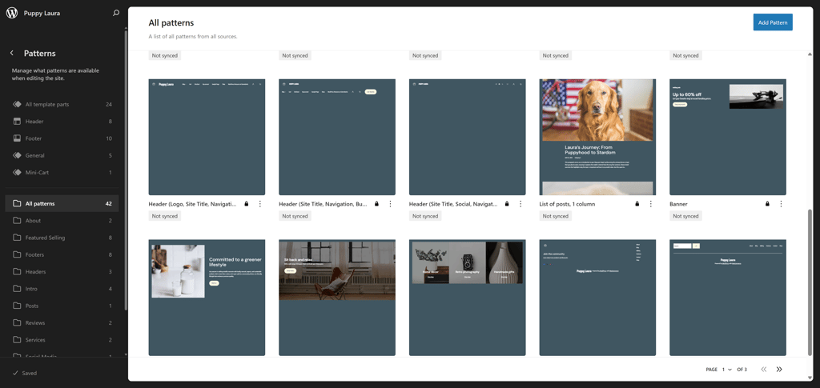
Task: Open the About patterns category
Action: point(62,220)
